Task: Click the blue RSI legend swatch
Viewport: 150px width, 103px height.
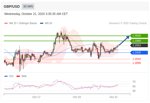Action: point(6,76)
